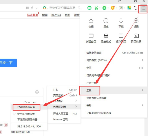This screenshot has width=148, height=136.
Task: Select 使用IE代理设置 checked option
Action: pos(29,114)
